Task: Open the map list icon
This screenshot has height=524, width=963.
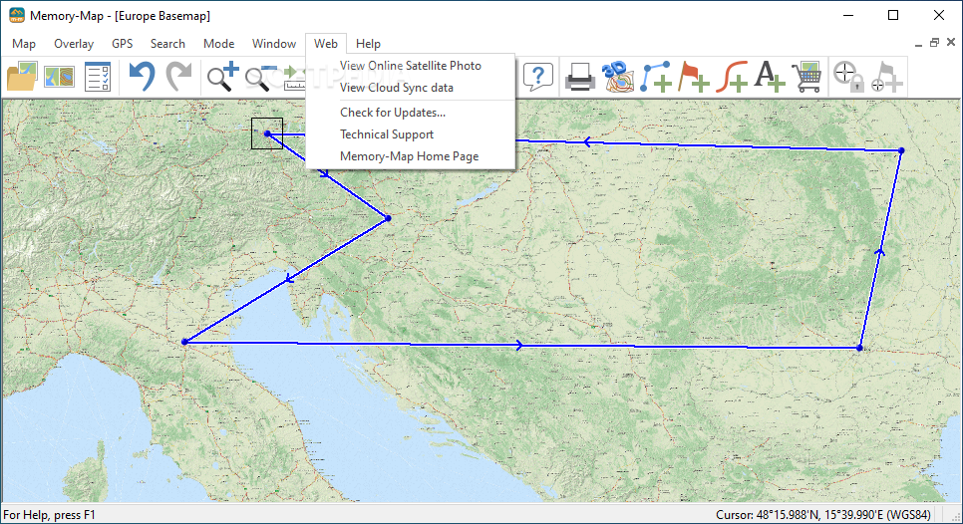Action: pyautogui.click(x=60, y=77)
